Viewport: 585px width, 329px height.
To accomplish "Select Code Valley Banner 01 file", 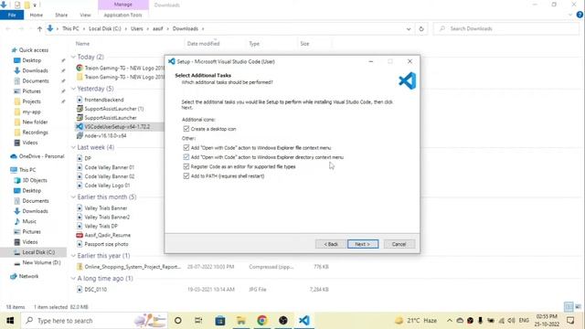I will (109, 167).
